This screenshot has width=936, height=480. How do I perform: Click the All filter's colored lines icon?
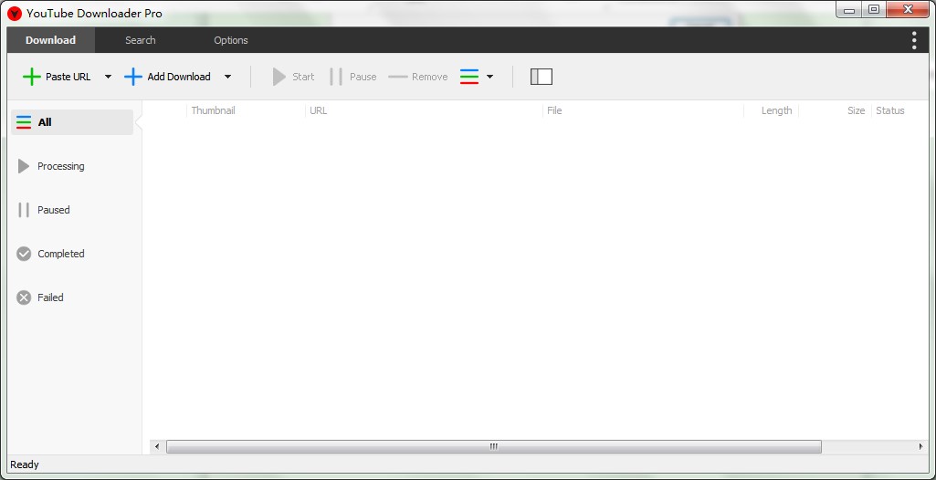coord(24,122)
